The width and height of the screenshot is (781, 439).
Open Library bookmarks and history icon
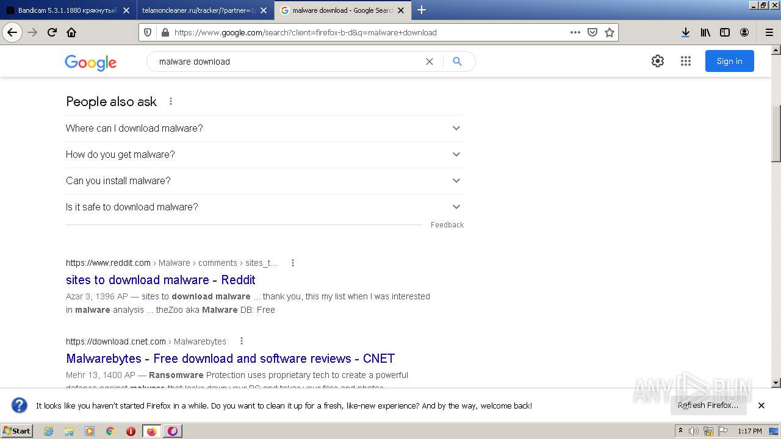click(x=705, y=32)
